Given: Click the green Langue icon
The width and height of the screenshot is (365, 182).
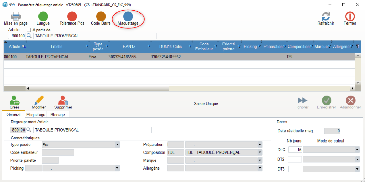Looking at the screenshot, I should [43, 16].
